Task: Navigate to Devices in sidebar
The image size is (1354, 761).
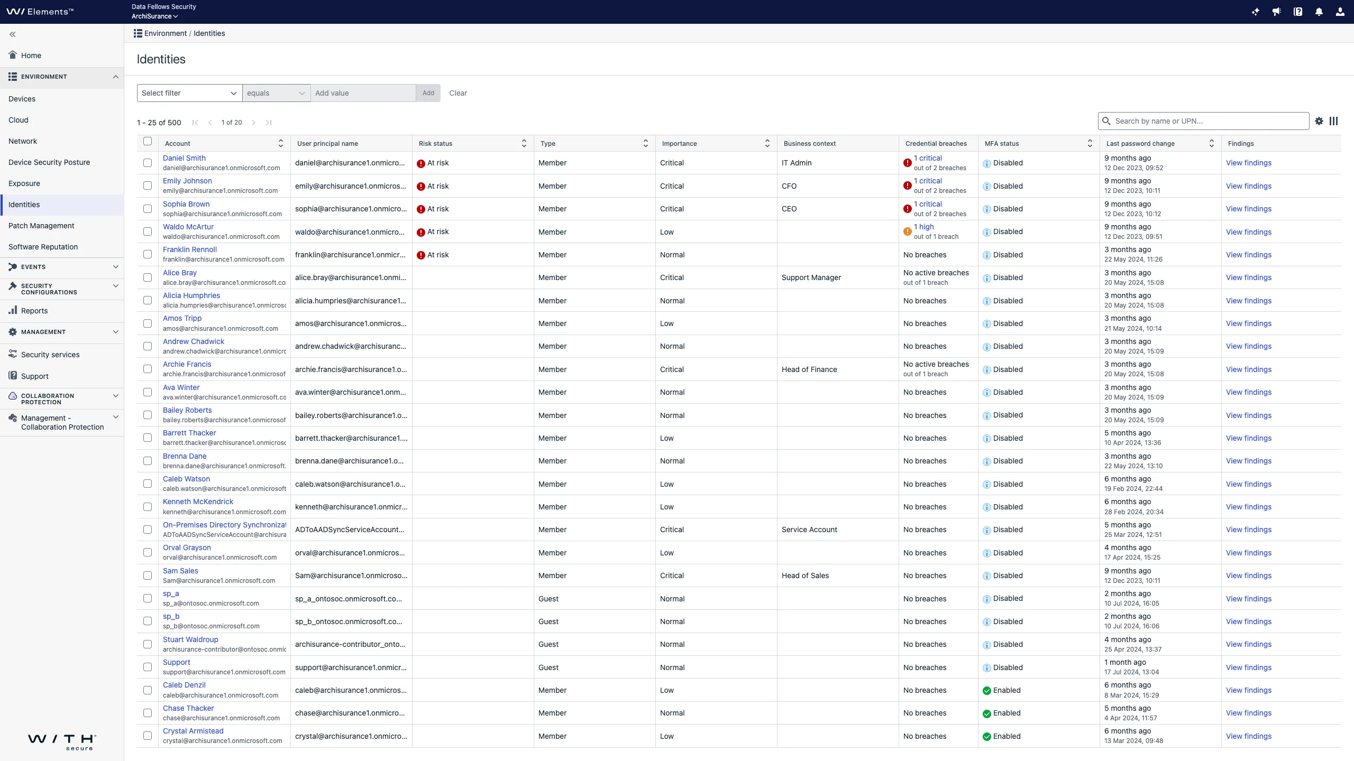Action: (x=22, y=99)
